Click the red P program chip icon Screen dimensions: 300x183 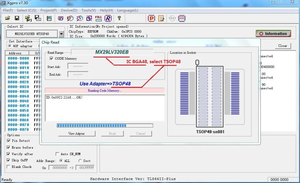[x=151, y=18]
